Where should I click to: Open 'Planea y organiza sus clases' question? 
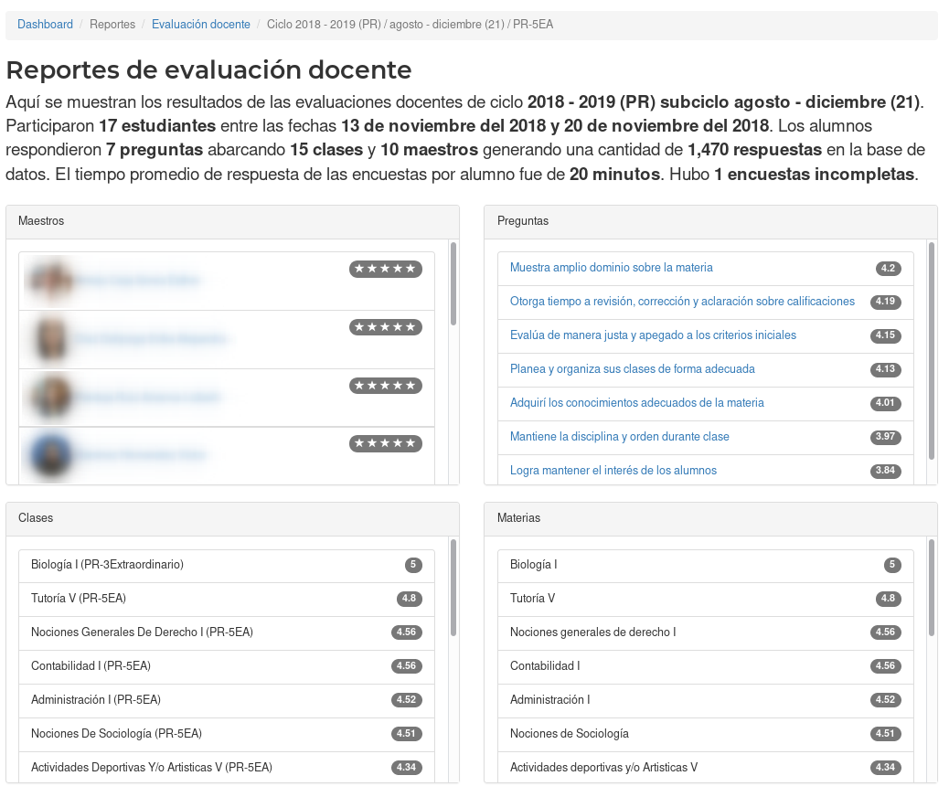[632, 369]
